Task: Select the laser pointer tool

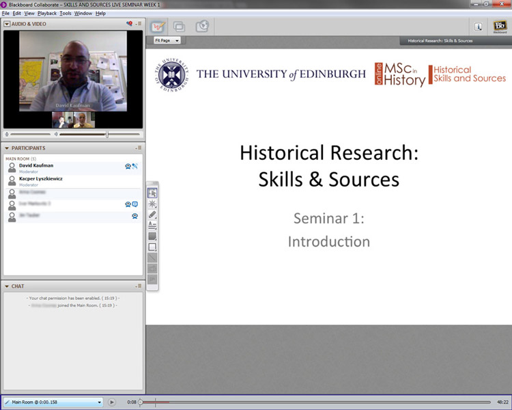Action: click(152, 204)
